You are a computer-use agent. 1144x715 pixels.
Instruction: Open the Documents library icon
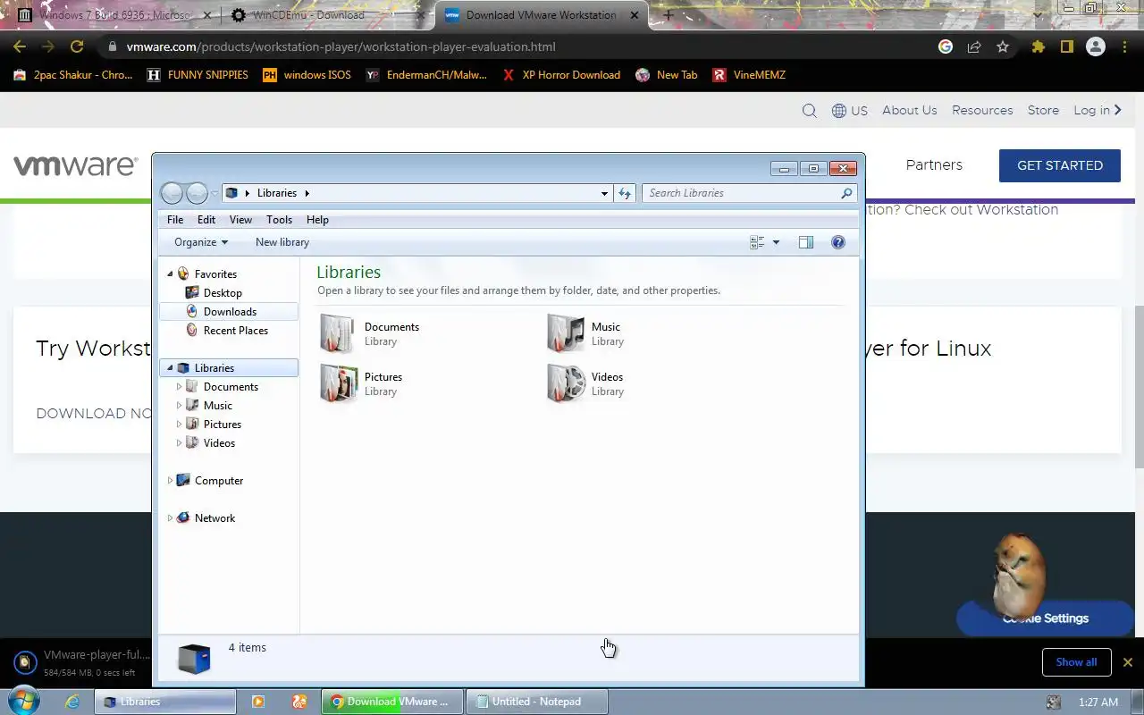(x=339, y=333)
